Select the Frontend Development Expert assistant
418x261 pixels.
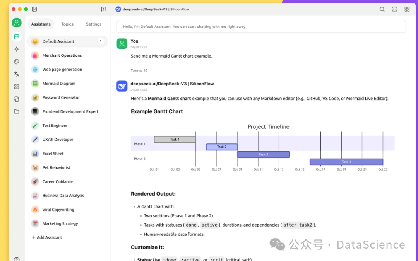(x=67, y=111)
